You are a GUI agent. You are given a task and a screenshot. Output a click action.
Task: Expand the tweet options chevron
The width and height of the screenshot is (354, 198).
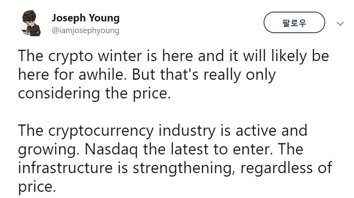[340, 23]
